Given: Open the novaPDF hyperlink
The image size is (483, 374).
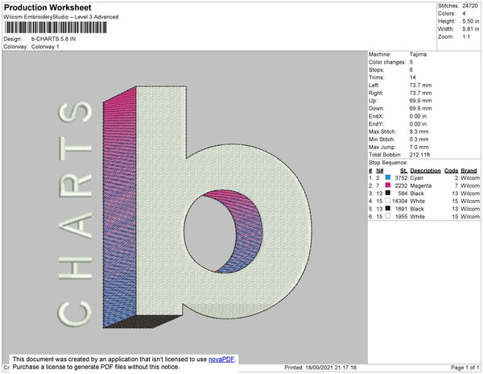Looking at the screenshot, I should click(x=221, y=359).
